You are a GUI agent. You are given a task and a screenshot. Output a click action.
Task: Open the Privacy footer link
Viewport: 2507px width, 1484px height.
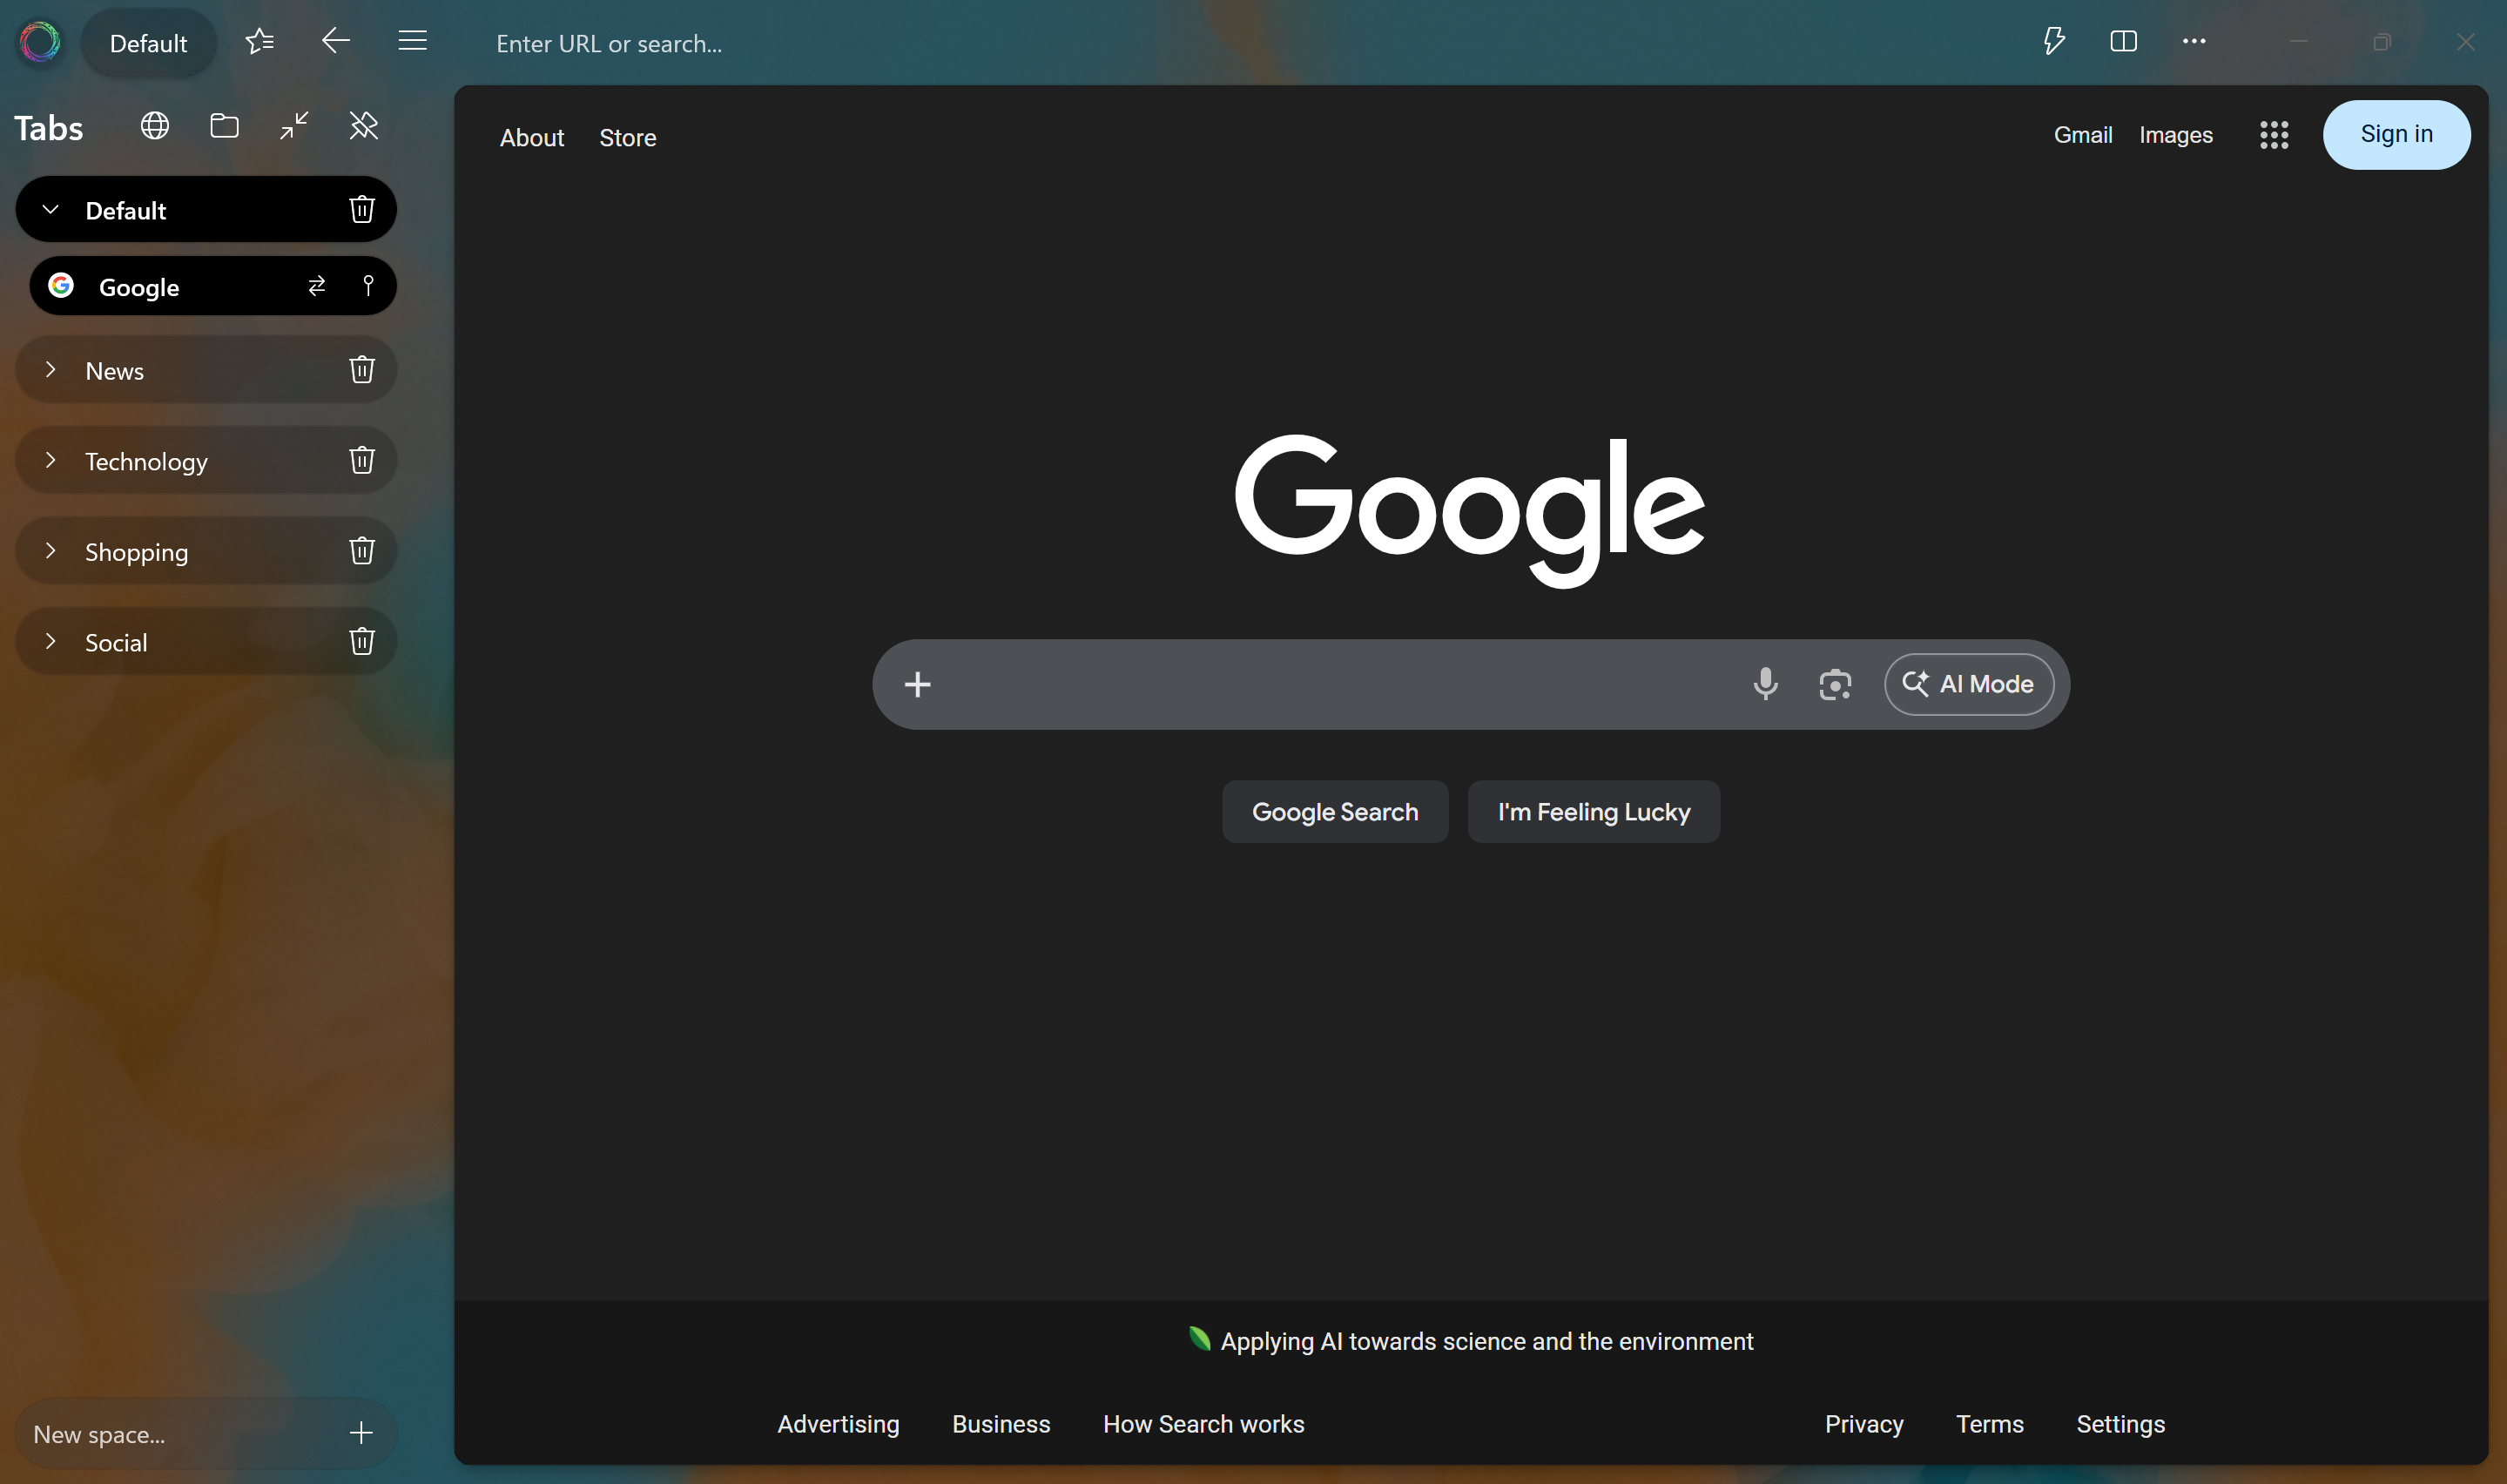pos(1864,1424)
